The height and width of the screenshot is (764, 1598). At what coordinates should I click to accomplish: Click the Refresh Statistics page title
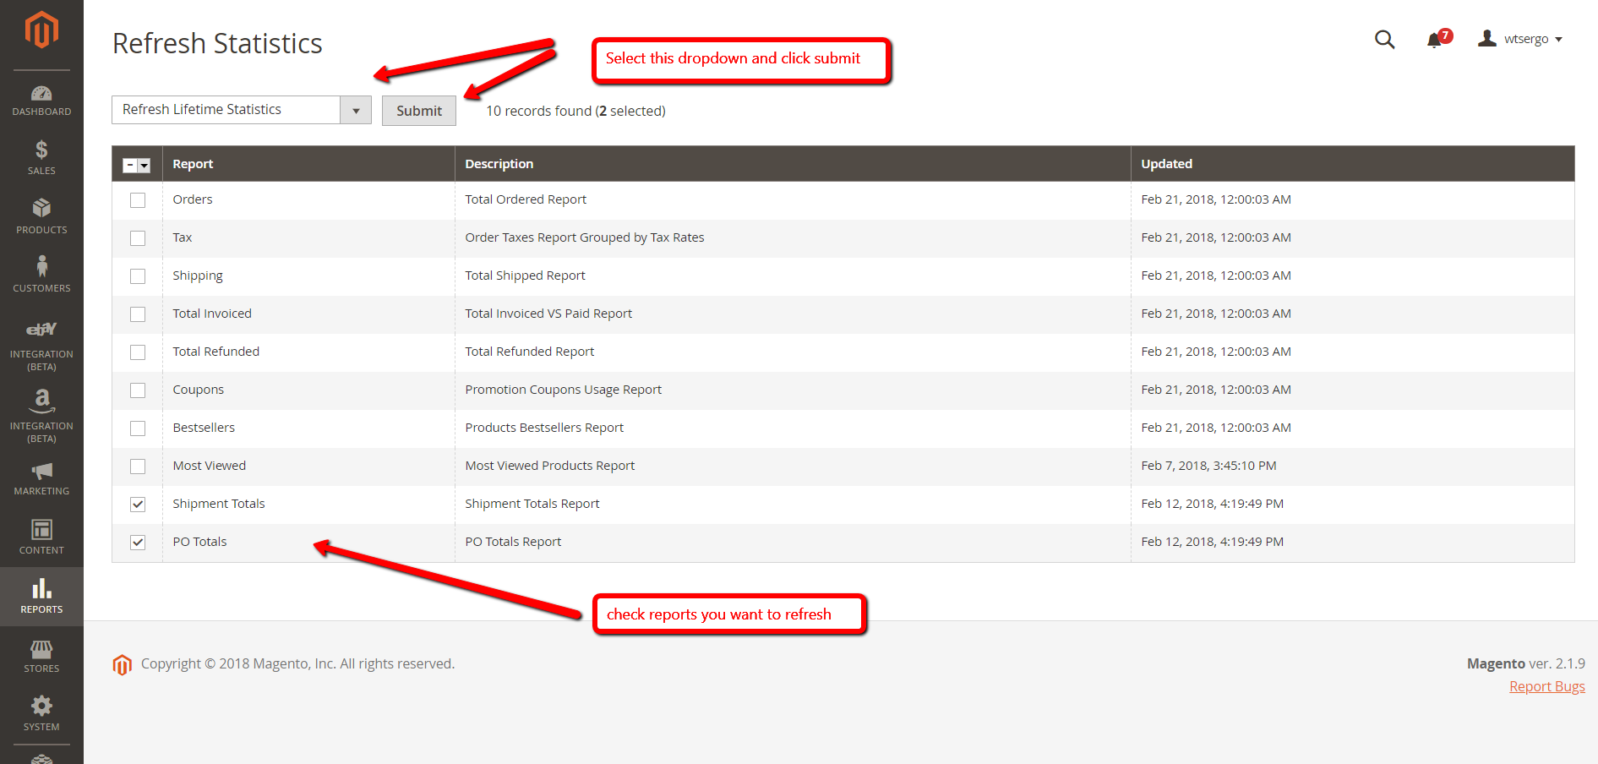[x=217, y=43]
